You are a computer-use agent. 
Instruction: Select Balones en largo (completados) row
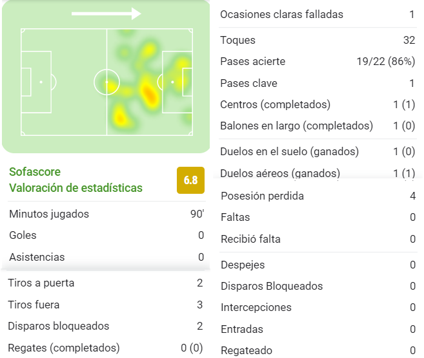tap(318, 126)
